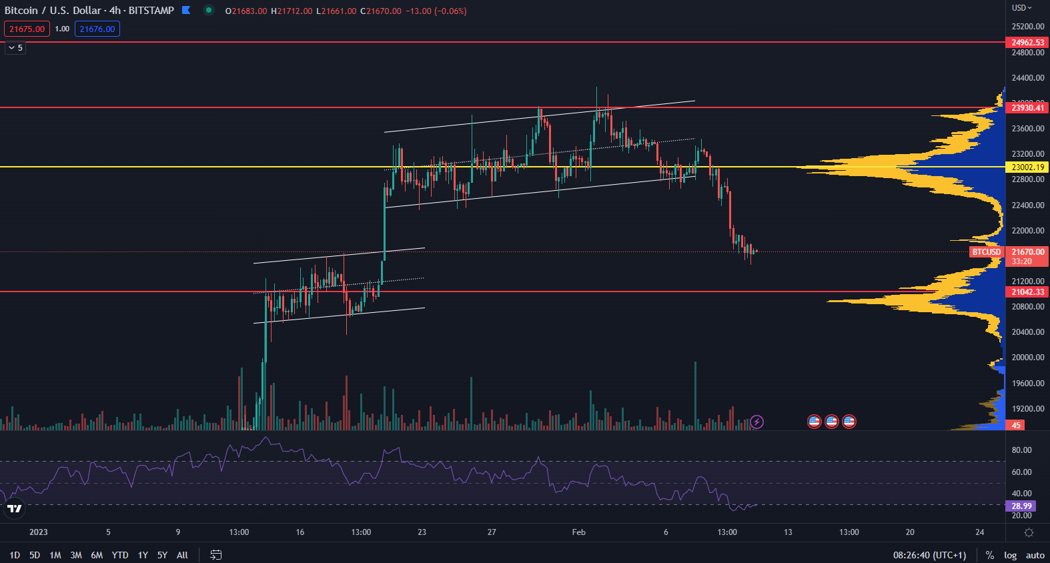Click the red sell button at 21675.00

click(x=27, y=29)
